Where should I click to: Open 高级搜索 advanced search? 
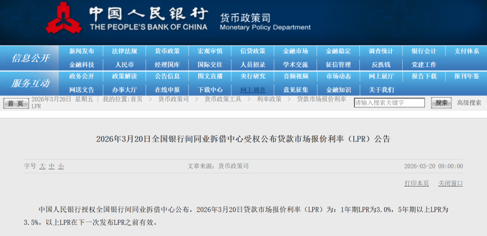(469, 103)
